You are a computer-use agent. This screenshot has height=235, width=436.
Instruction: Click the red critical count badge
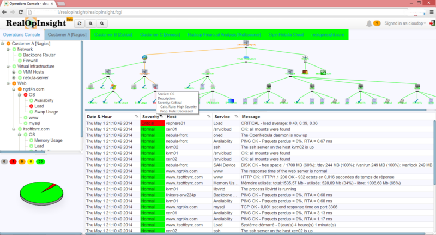(x=13, y=161)
